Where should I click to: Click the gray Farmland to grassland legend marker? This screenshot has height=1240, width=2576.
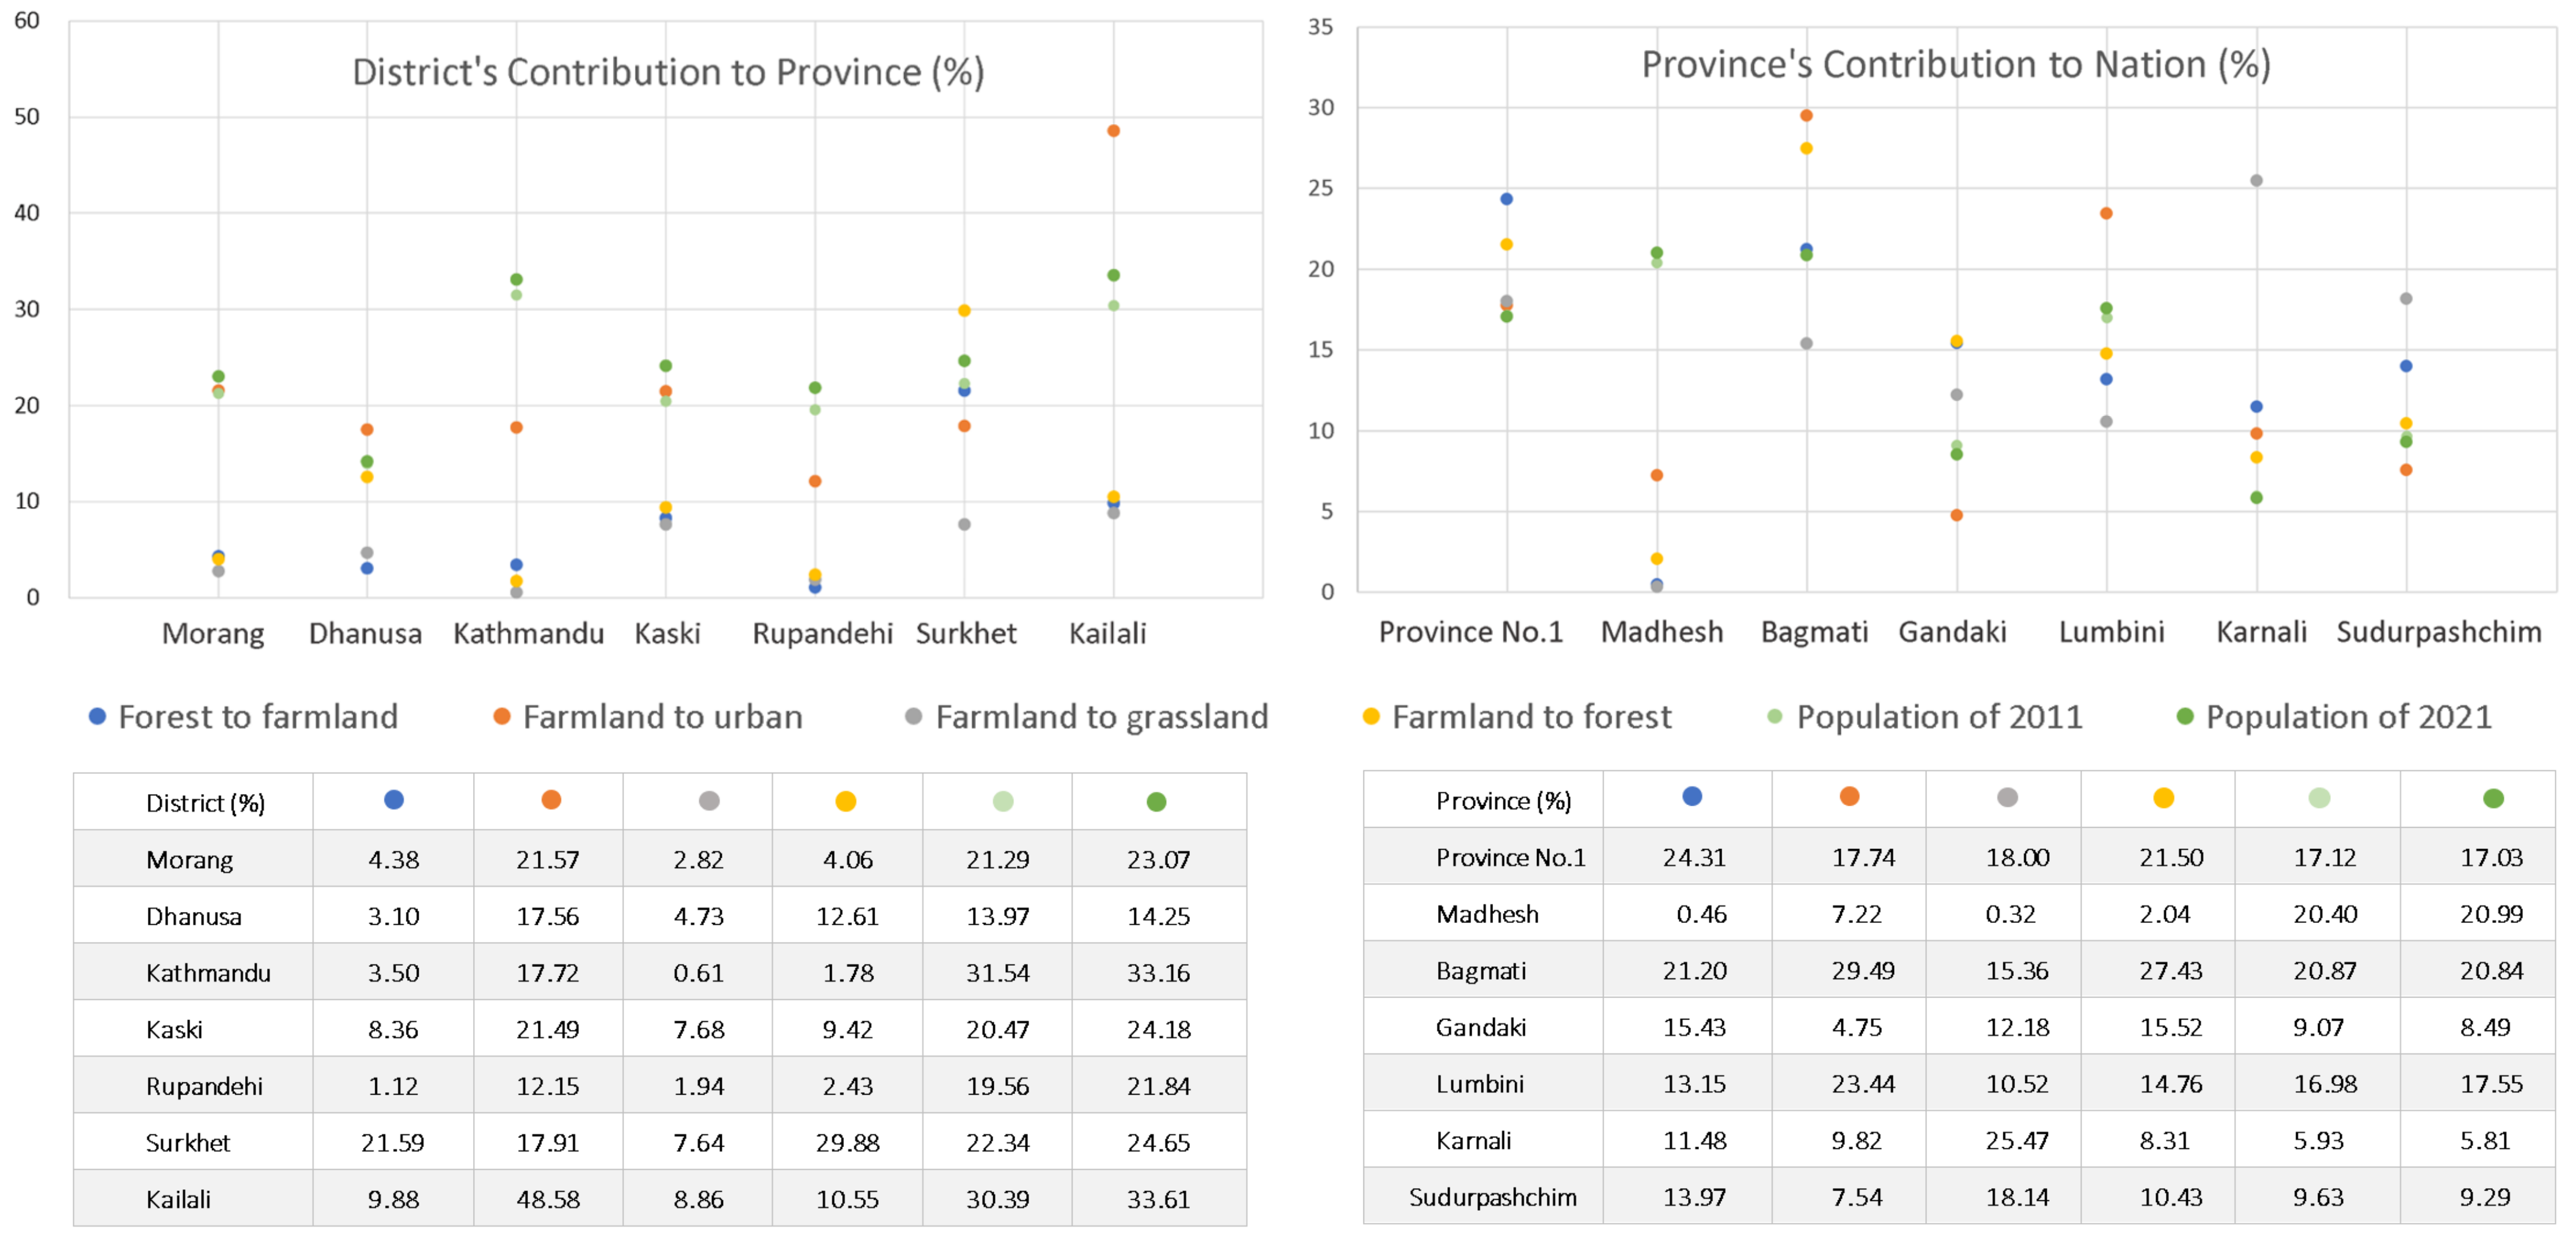click(x=913, y=715)
